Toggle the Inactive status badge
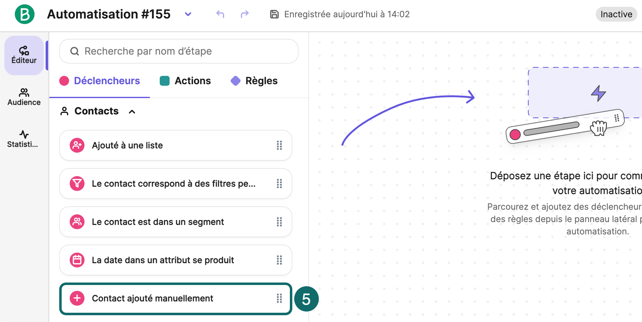This screenshot has height=322, width=642. click(x=616, y=14)
